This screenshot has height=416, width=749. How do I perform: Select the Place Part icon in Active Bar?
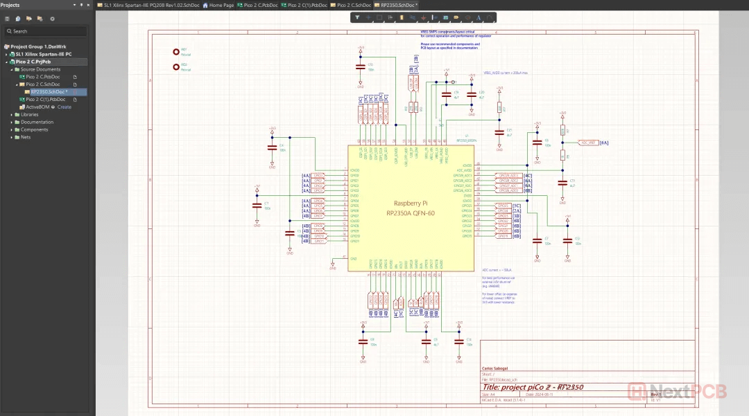[x=401, y=17]
